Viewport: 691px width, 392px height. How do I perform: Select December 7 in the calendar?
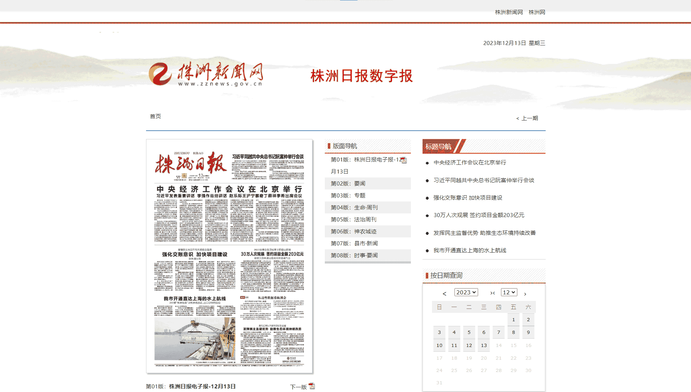coord(499,332)
